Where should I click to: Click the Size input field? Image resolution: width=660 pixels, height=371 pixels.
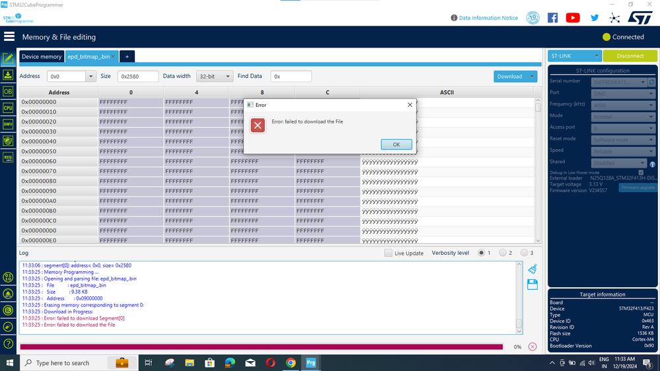(137, 77)
